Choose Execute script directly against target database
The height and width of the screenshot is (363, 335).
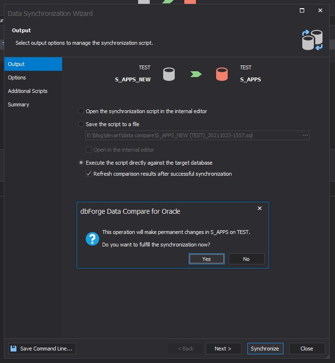(81, 163)
